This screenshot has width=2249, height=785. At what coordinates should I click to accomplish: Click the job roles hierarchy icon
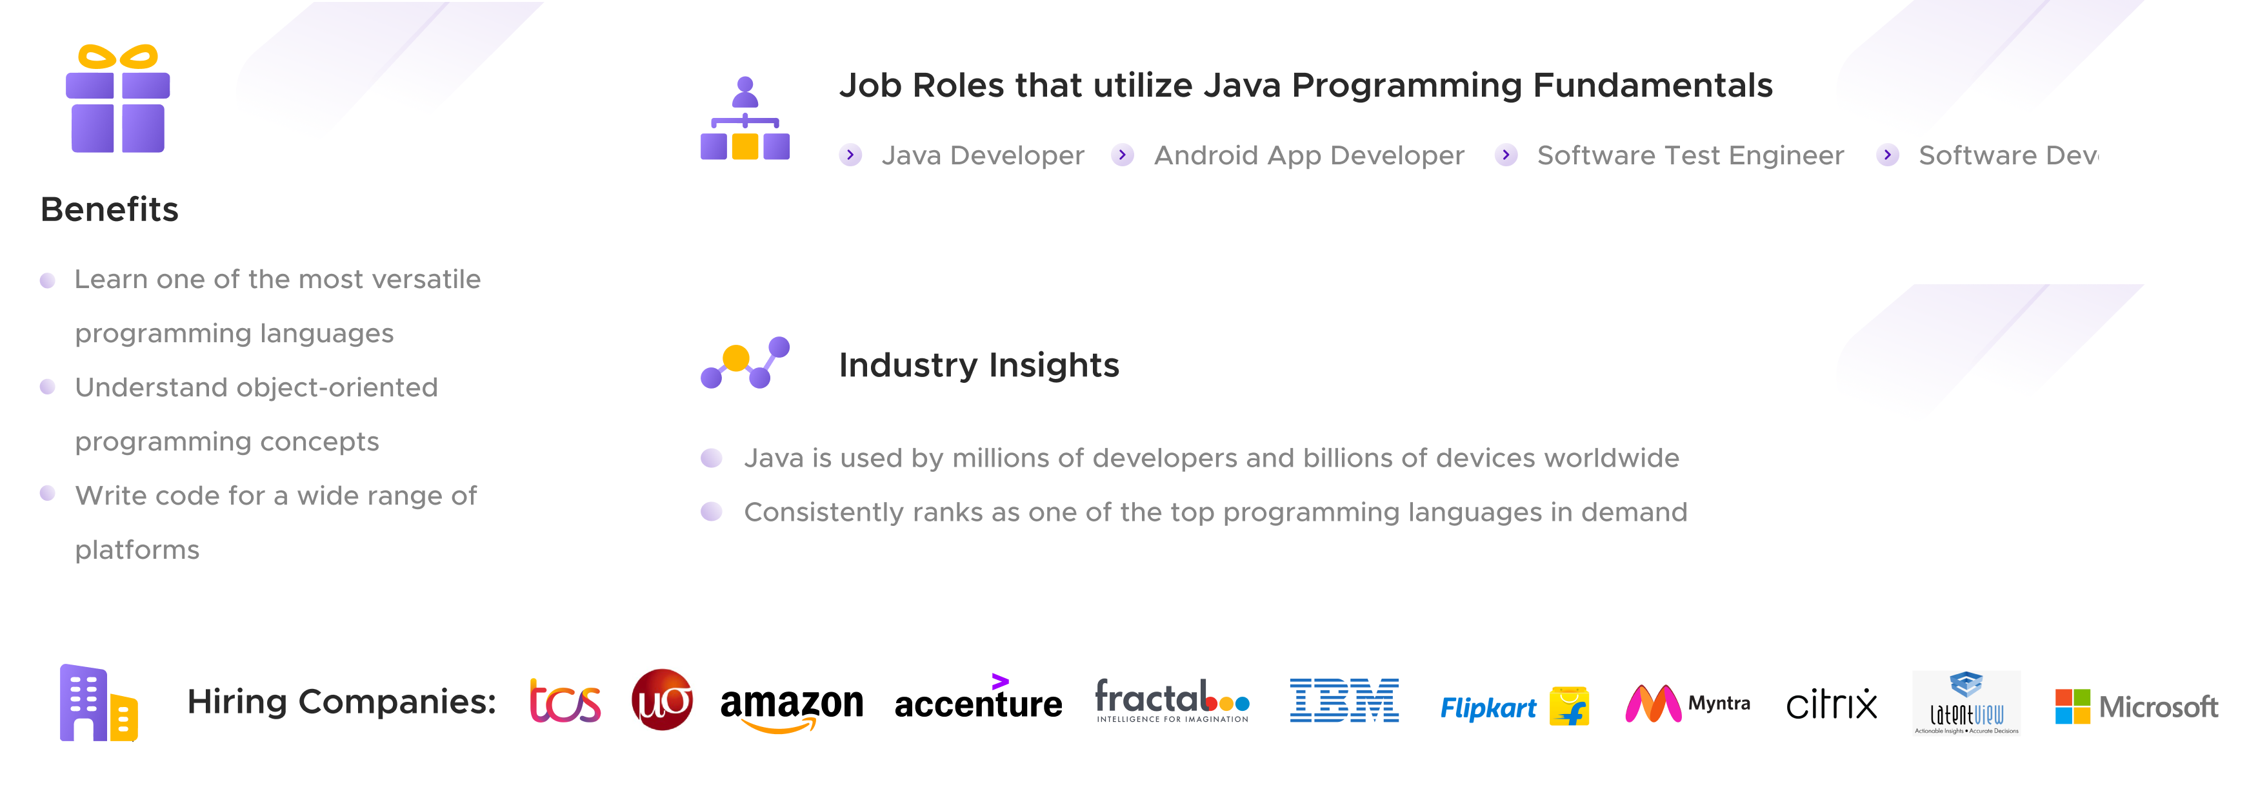tap(745, 118)
